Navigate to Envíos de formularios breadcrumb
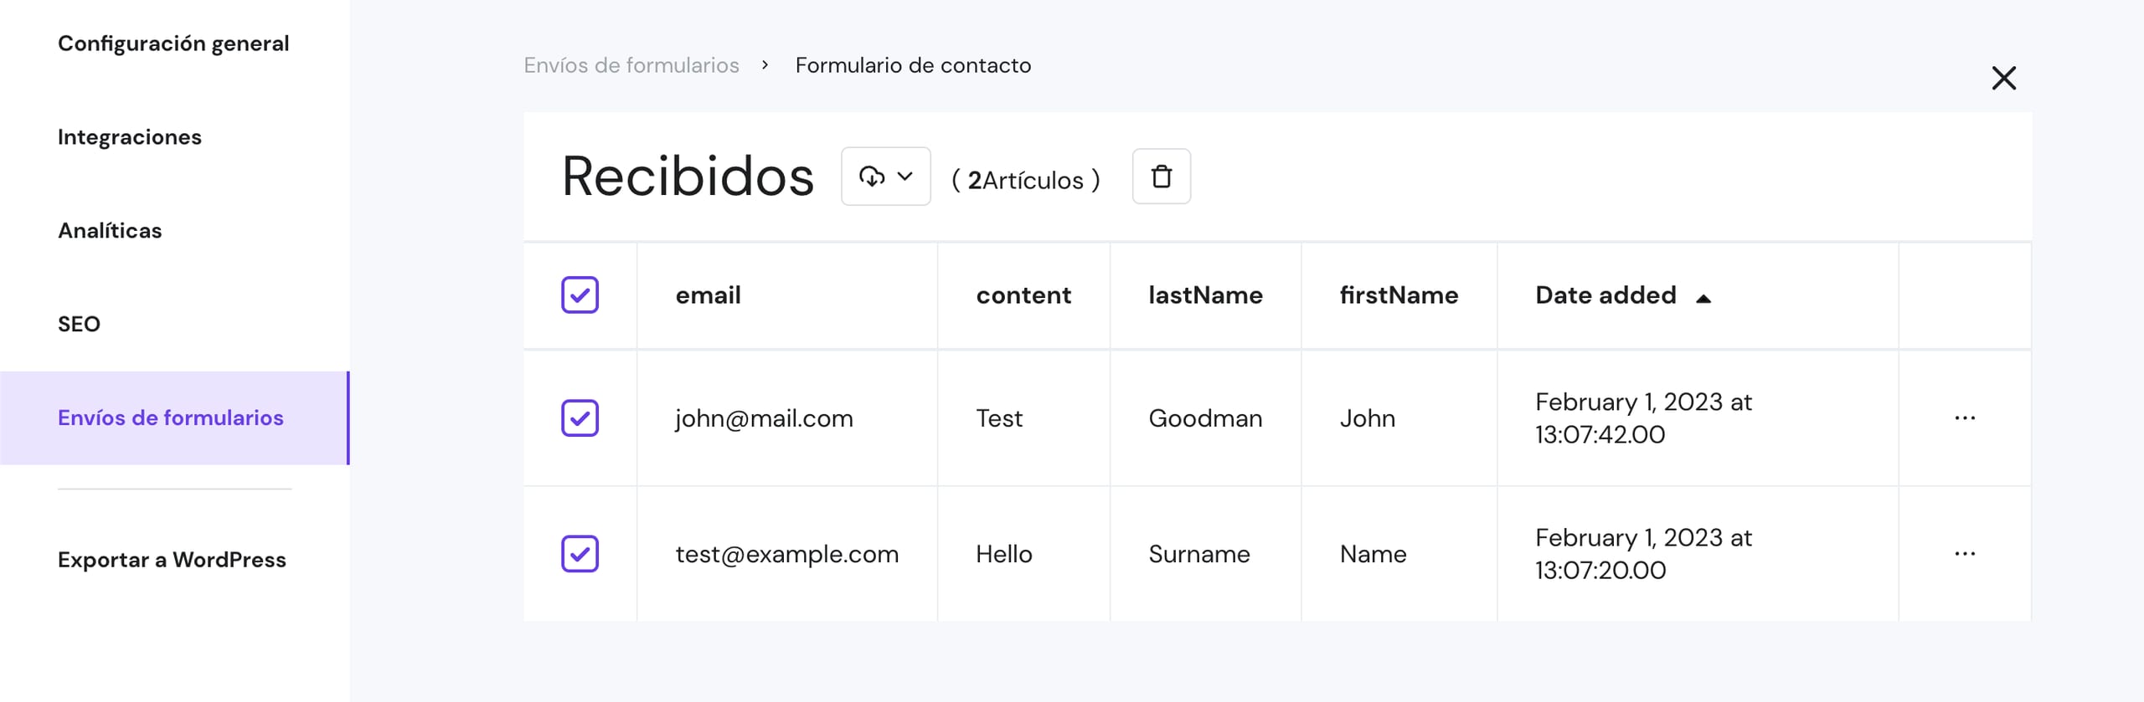The image size is (2144, 702). [x=631, y=65]
